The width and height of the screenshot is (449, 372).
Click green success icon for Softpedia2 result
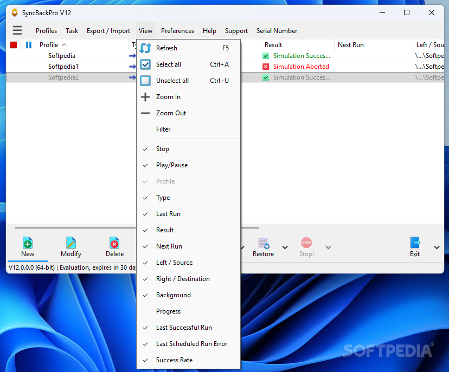pyautogui.click(x=266, y=77)
